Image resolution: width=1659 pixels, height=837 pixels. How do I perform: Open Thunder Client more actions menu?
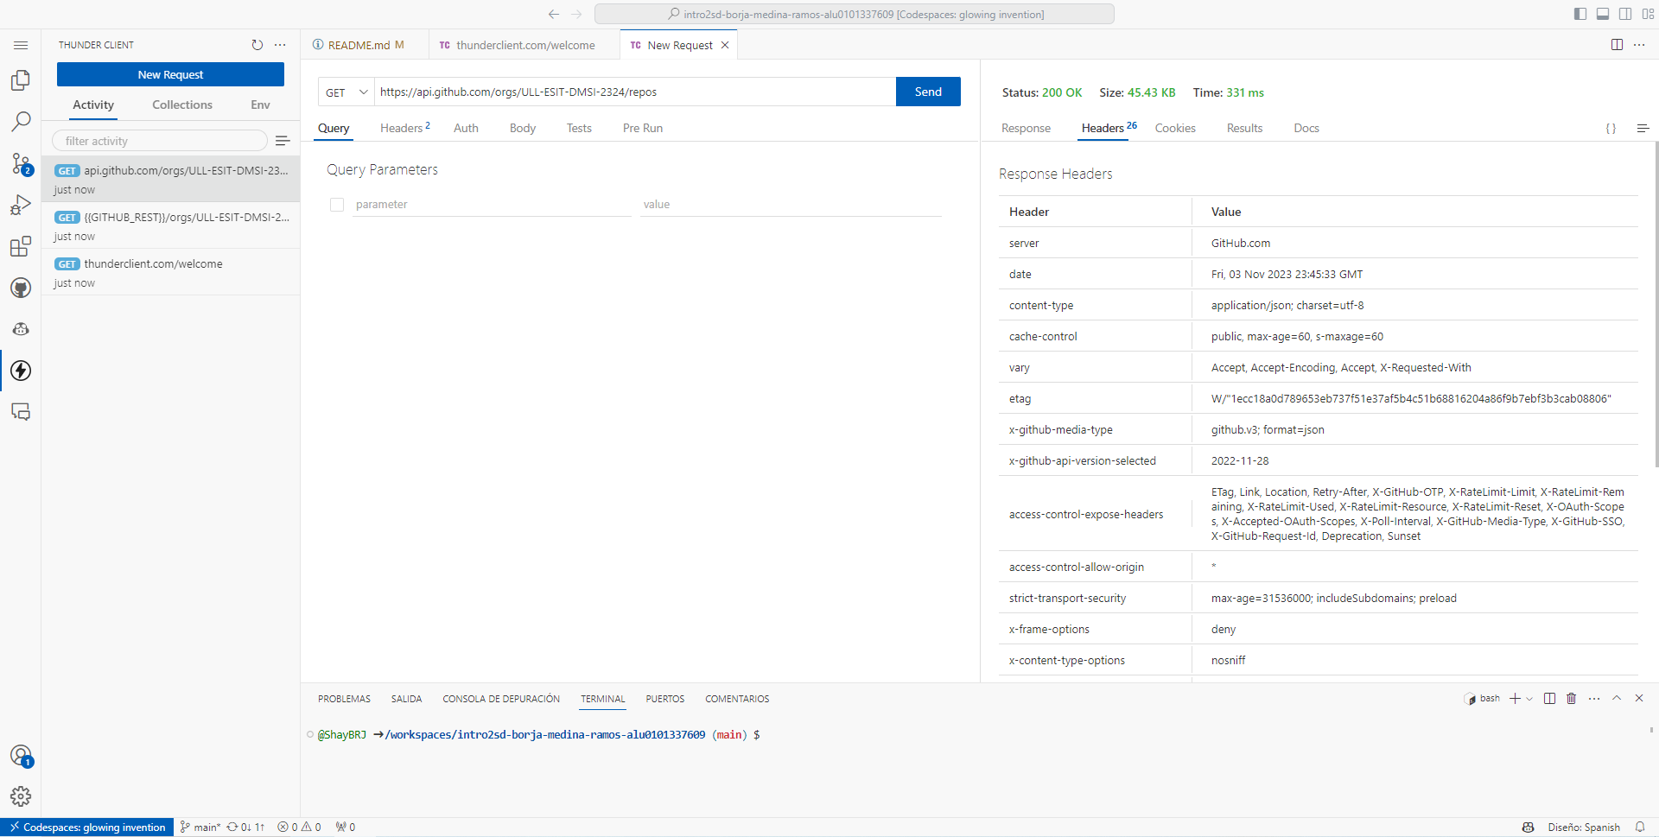(x=280, y=45)
